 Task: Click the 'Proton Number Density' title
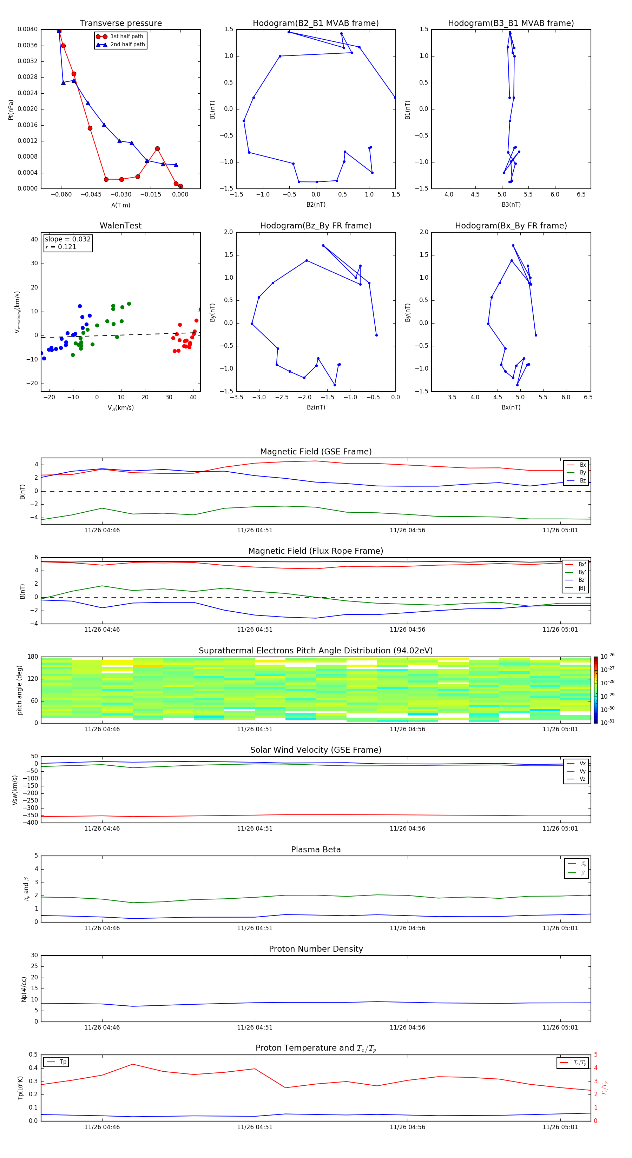click(x=316, y=949)
